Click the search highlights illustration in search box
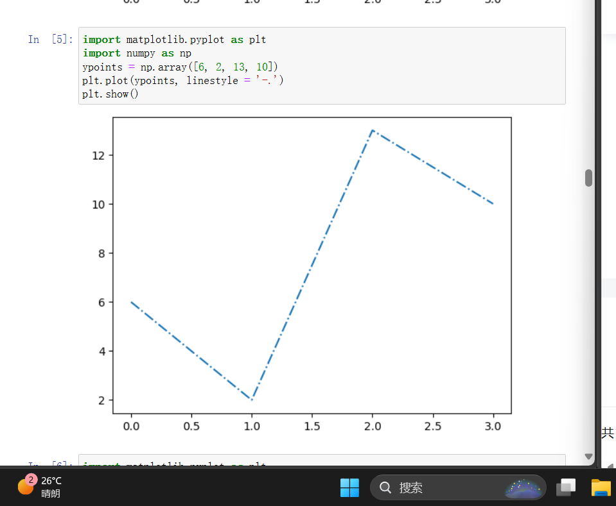 pyautogui.click(x=522, y=488)
